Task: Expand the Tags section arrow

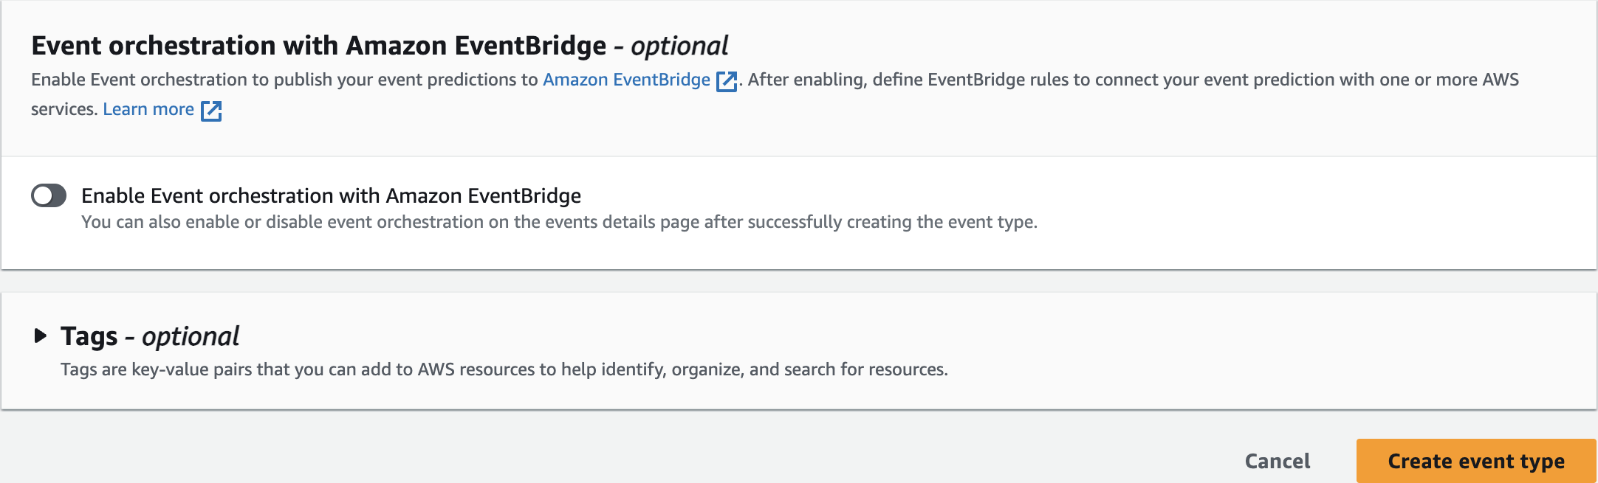Action: pyautogui.click(x=41, y=336)
